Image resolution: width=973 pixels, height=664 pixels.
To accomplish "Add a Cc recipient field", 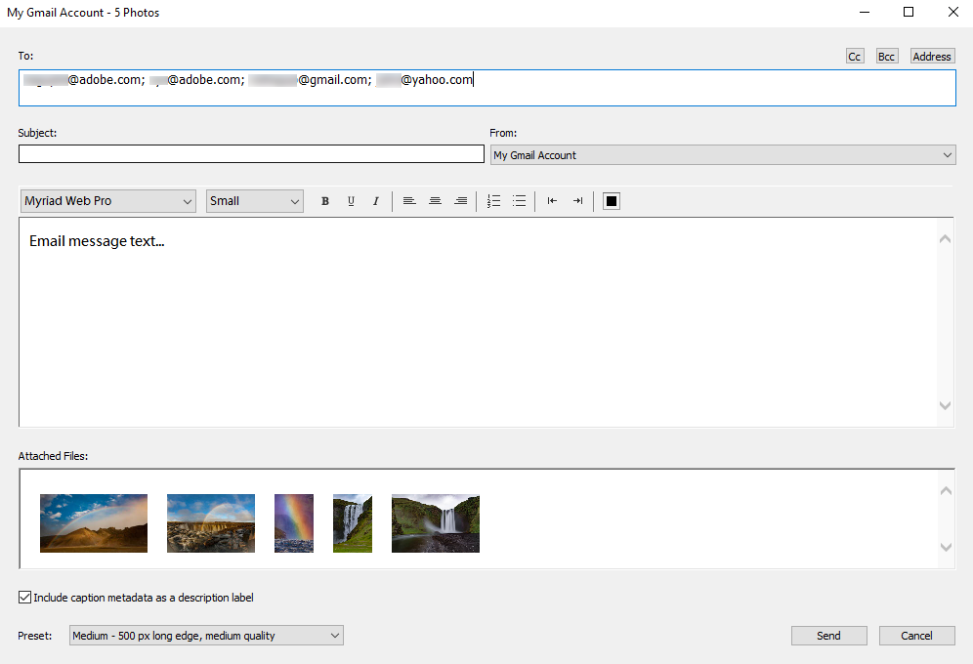I will coord(854,56).
